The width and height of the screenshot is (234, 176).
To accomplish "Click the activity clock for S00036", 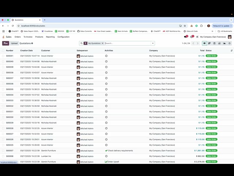I will coord(106,84).
